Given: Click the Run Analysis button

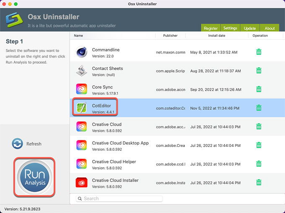Looking at the screenshot, I should (34, 177).
